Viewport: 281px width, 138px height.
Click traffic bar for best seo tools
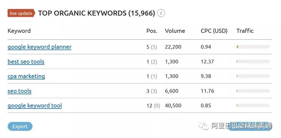point(253,62)
